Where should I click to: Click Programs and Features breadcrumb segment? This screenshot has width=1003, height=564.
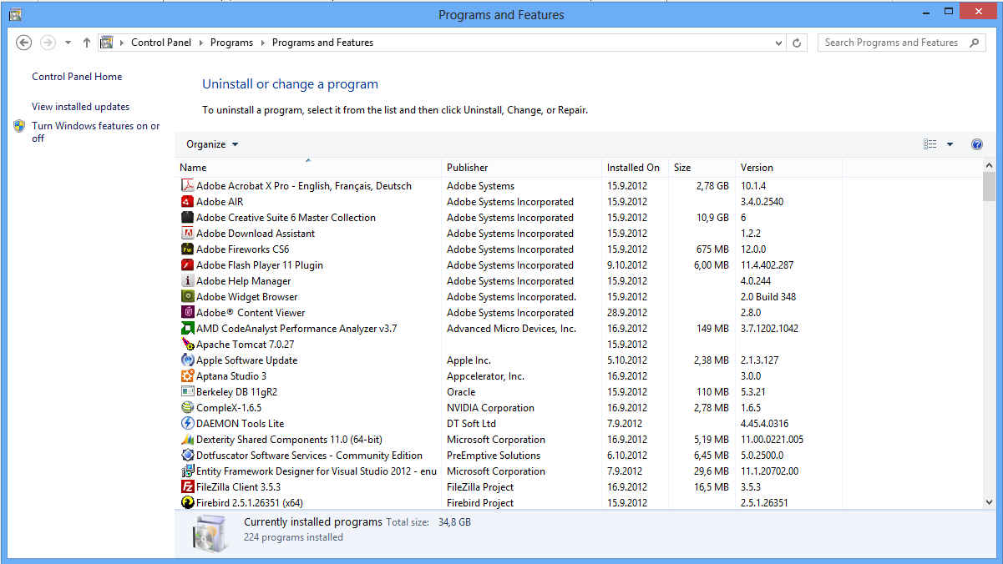point(322,43)
